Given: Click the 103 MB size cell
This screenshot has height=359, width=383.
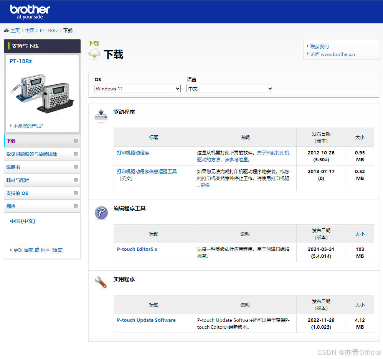Looking at the screenshot, I should pyautogui.click(x=360, y=252).
